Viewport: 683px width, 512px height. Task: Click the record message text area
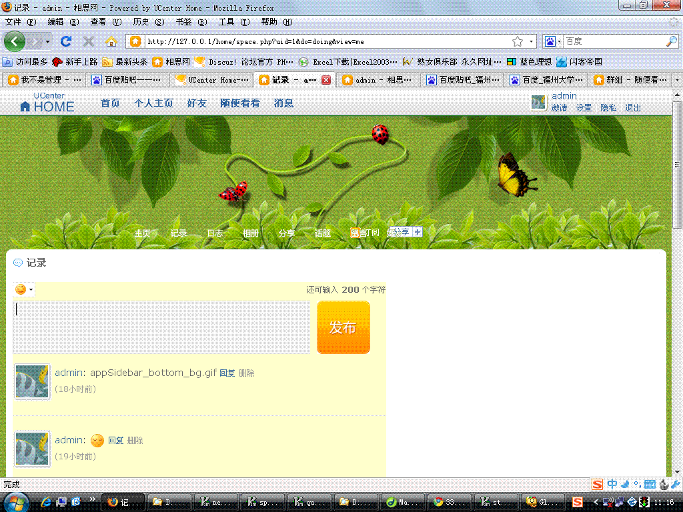coord(161,327)
